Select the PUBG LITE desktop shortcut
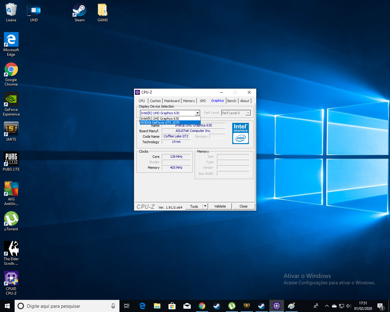The width and height of the screenshot is (390, 312). pyautogui.click(x=11, y=161)
